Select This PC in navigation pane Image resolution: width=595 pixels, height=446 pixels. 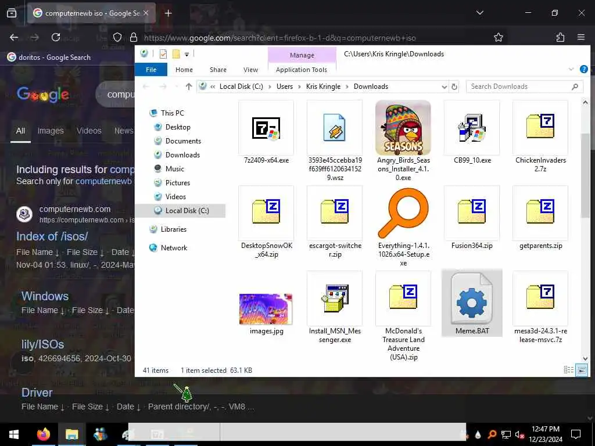click(172, 113)
